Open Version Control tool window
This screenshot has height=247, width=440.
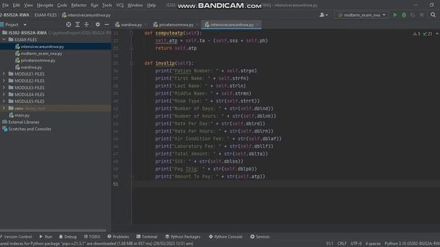coord(16,237)
